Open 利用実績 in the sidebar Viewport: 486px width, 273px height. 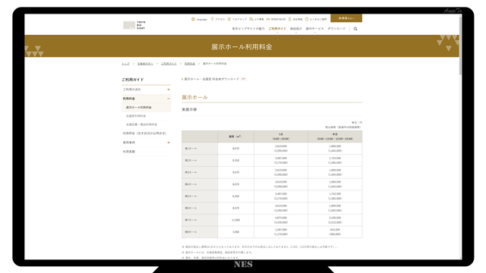click(x=128, y=152)
